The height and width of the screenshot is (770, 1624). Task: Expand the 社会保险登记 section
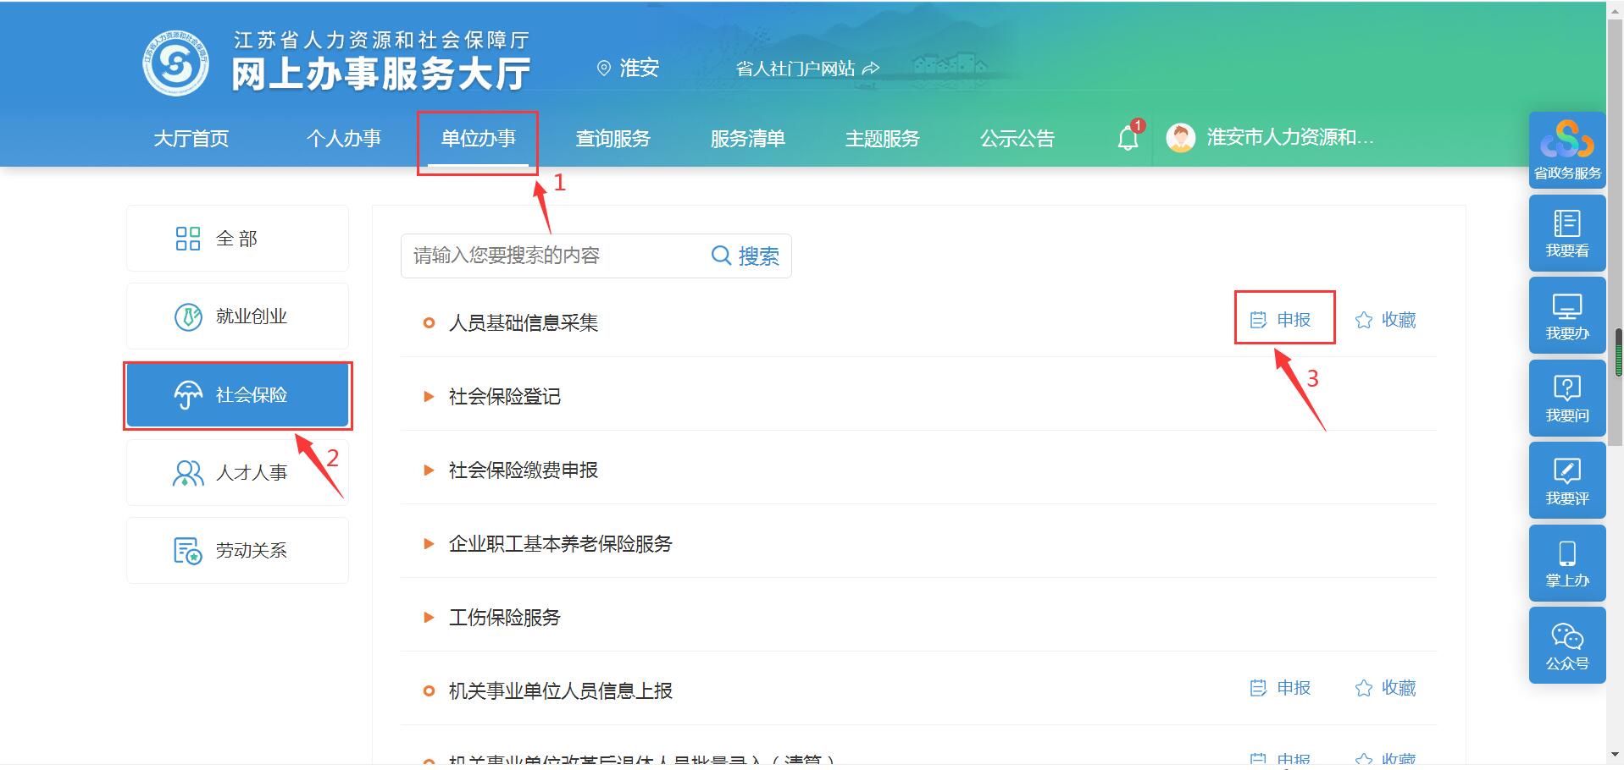504,397
